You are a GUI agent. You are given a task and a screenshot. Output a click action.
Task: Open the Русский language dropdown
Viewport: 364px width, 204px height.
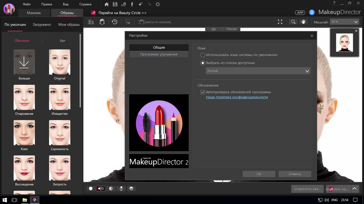coord(258,71)
